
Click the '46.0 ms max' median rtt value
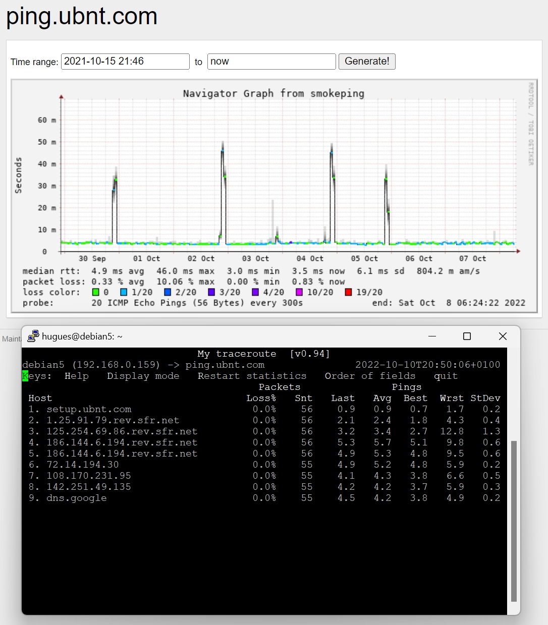click(x=186, y=271)
